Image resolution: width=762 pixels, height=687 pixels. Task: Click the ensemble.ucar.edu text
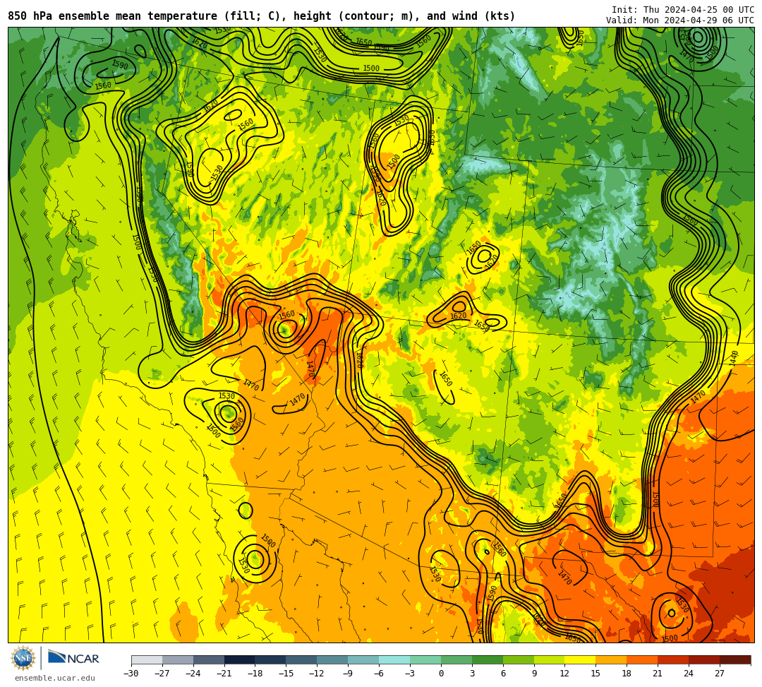[55, 678]
